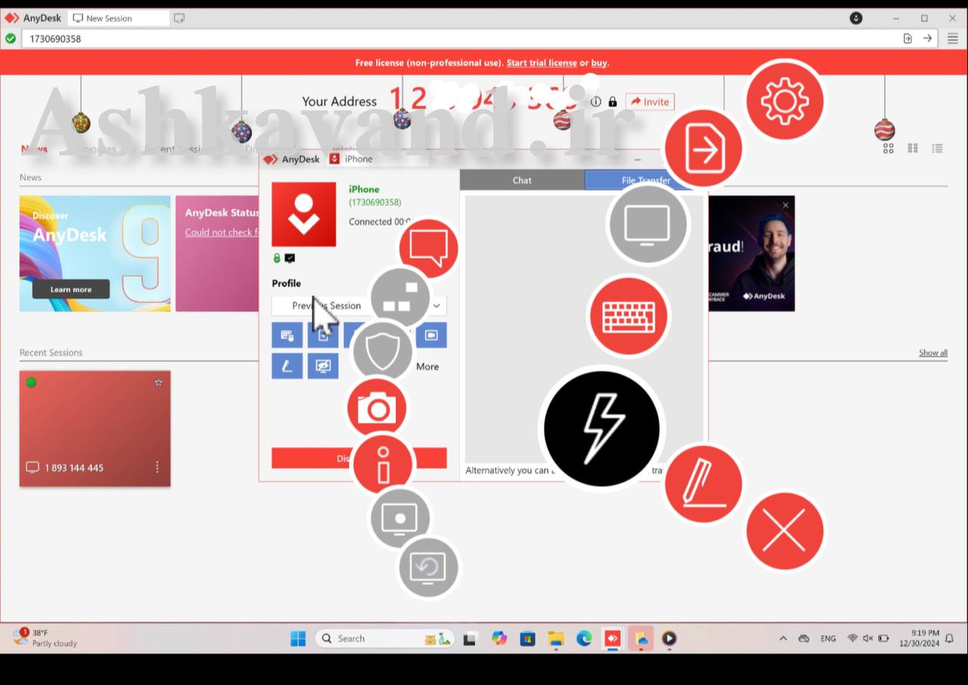Click the profile download icon in title bar
The width and height of the screenshot is (968, 685).
[856, 18]
